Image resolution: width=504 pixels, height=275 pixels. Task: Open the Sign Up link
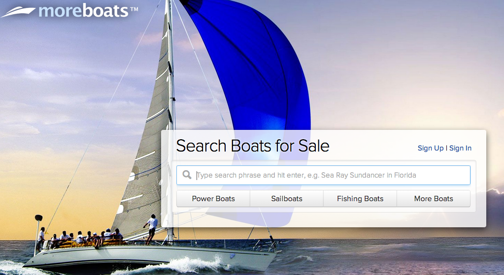tap(431, 148)
